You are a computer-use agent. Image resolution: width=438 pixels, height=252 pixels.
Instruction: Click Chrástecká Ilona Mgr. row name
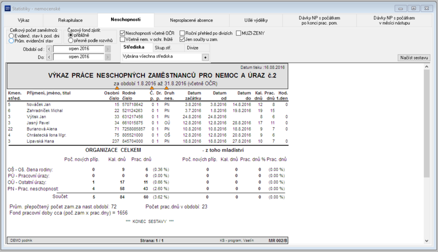point(47,135)
